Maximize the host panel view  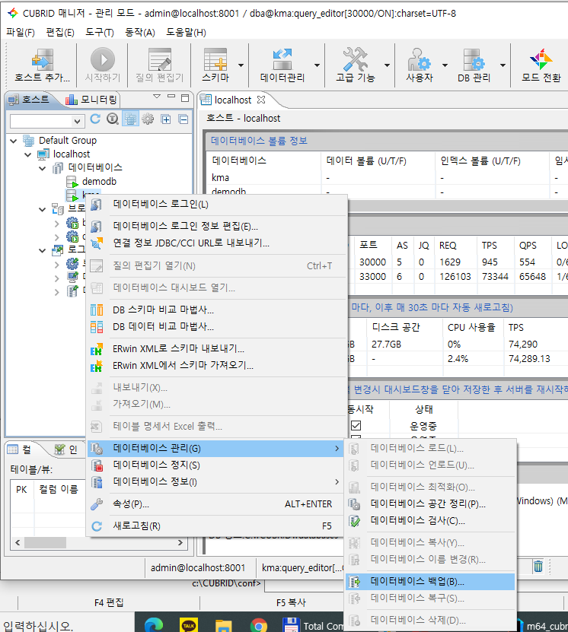point(185,97)
